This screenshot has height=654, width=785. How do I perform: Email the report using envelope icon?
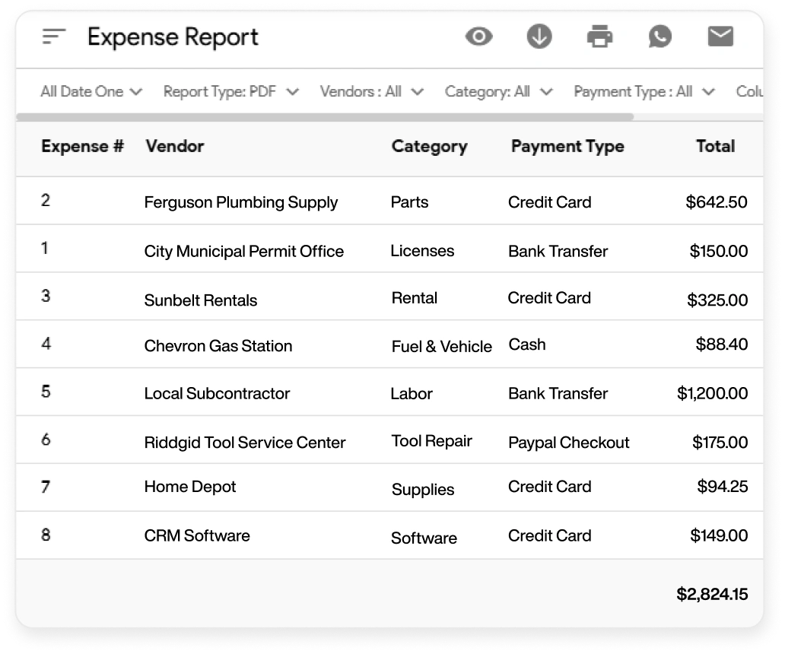click(720, 37)
